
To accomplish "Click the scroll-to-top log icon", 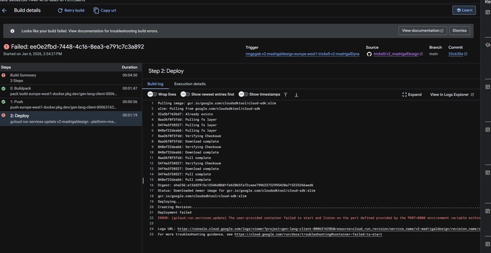I will click(287, 95).
